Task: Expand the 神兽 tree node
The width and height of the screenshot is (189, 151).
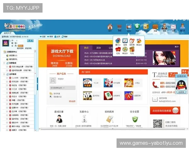Action: pyautogui.click(x=7, y=100)
